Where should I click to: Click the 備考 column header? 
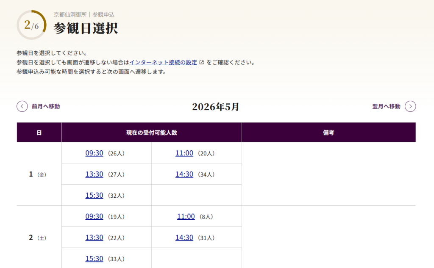(328, 133)
